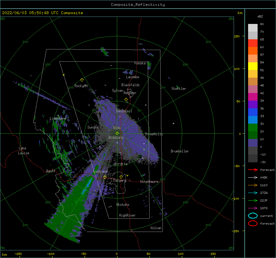Click the Didsbury town label

tap(116, 137)
